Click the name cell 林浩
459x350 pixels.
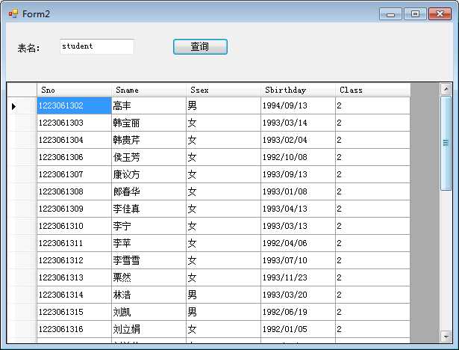point(149,295)
